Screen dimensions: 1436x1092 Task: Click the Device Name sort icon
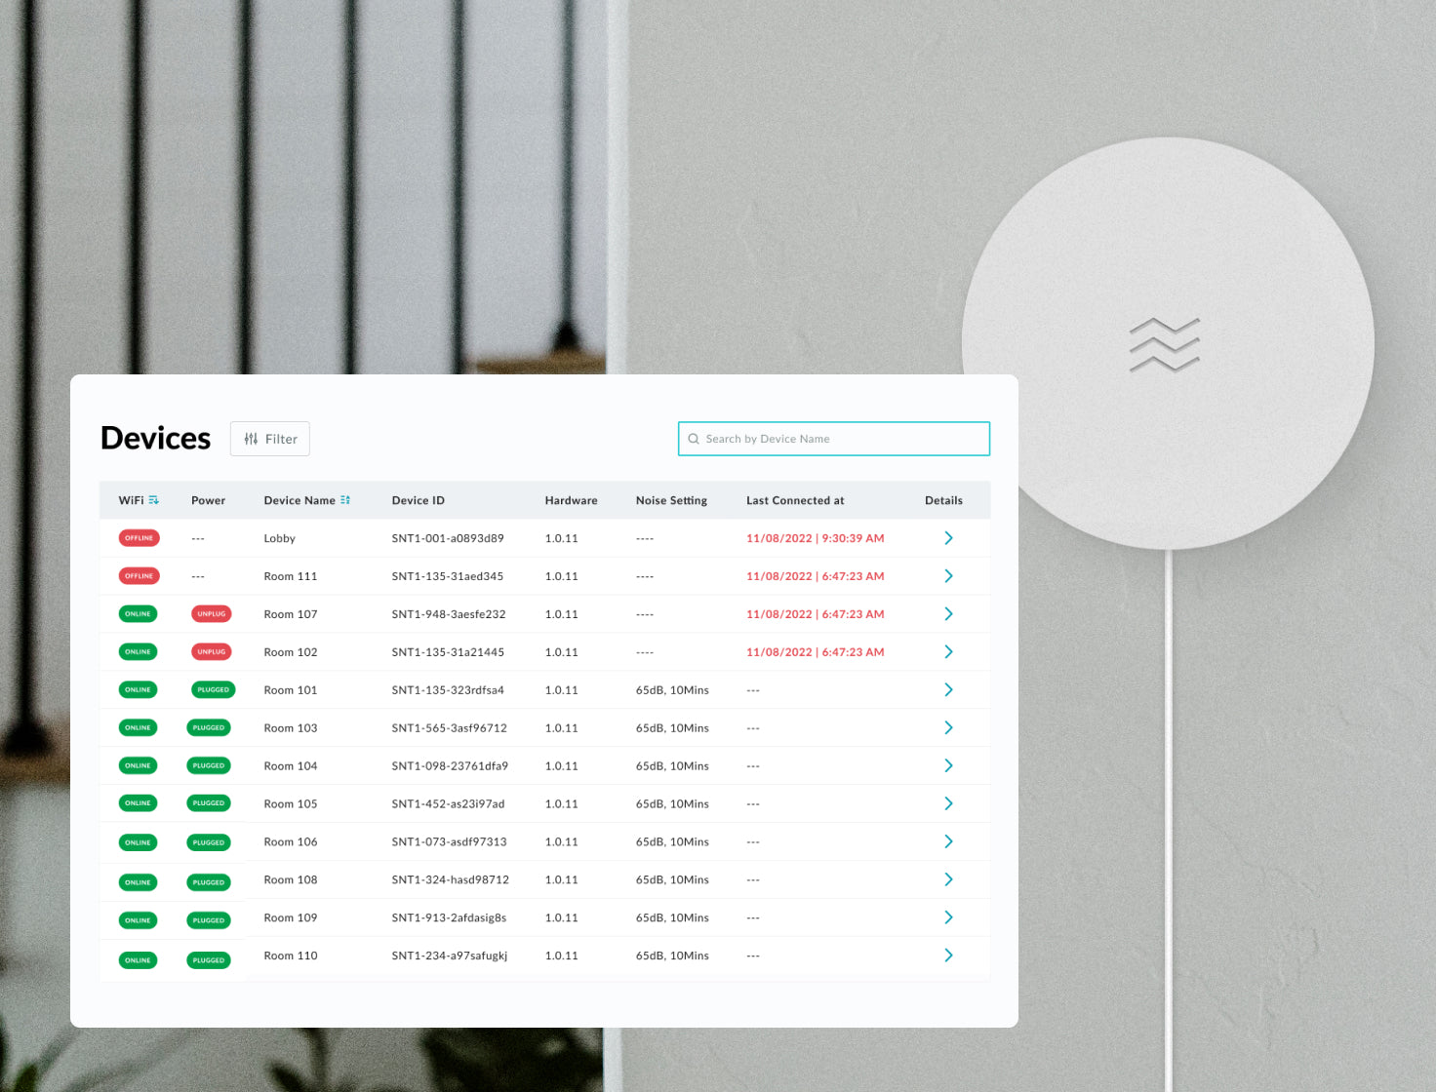345,500
